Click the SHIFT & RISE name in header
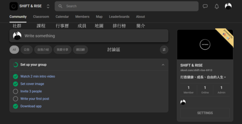 click(30, 6)
